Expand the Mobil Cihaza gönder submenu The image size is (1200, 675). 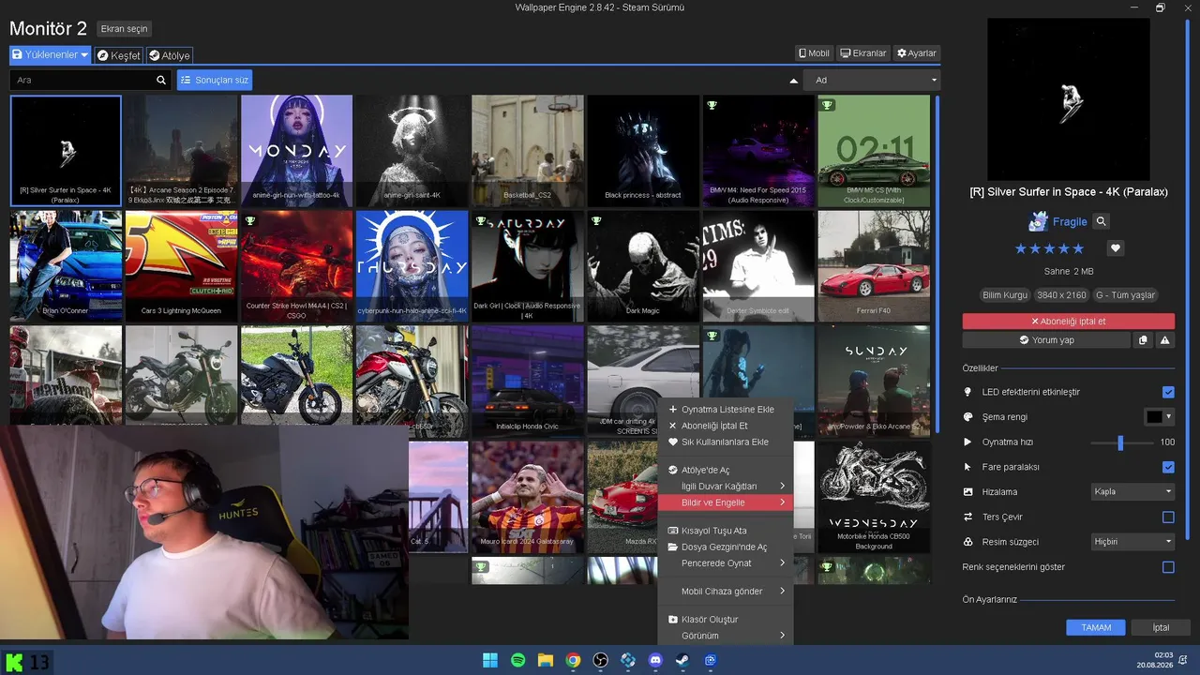[x=726, y=592]
